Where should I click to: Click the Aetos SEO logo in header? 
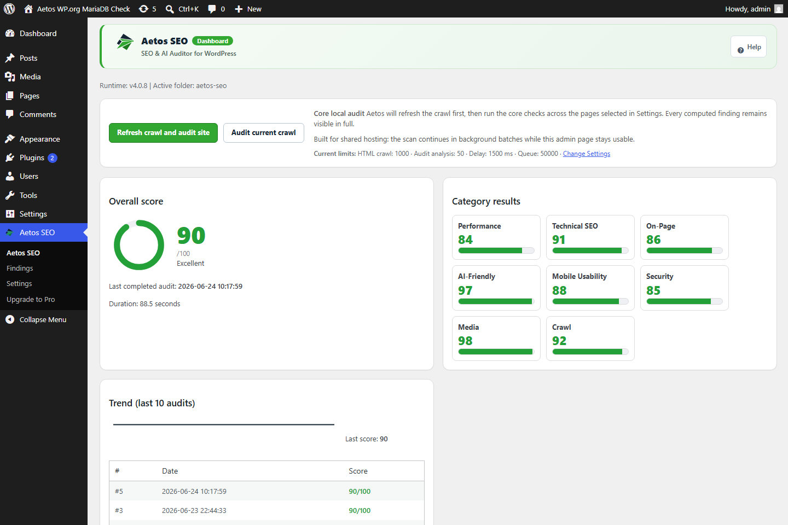coord(125,42)
